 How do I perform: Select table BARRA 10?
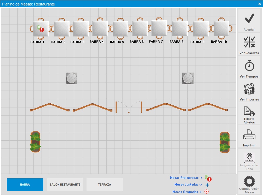tap(221, 28)
